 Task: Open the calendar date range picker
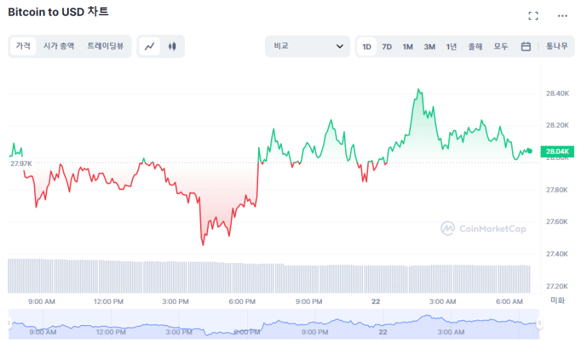click(x=526, y=46)
